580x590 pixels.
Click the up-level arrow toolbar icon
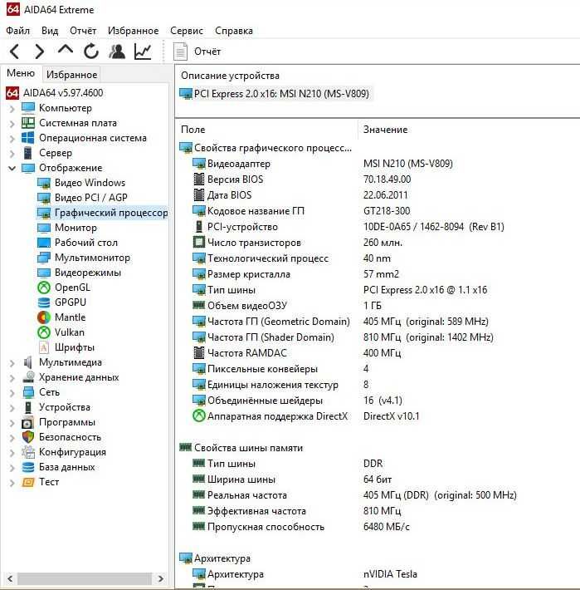pos(66,50)
